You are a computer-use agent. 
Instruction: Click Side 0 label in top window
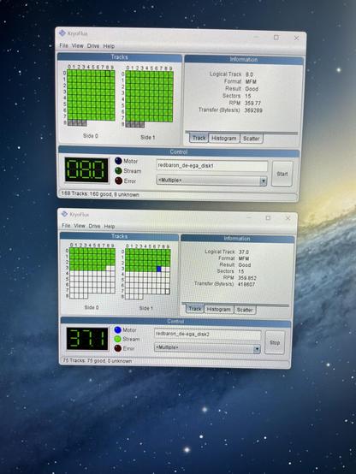click(91, 136)
